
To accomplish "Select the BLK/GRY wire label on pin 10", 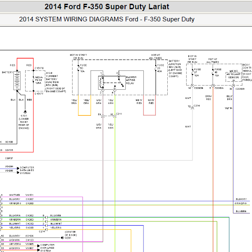I will (x=15, y=236).
